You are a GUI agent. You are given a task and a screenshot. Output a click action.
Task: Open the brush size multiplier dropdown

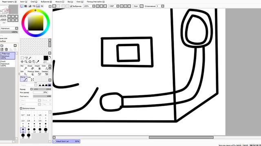pyautogui.click(x=31, y=89)
